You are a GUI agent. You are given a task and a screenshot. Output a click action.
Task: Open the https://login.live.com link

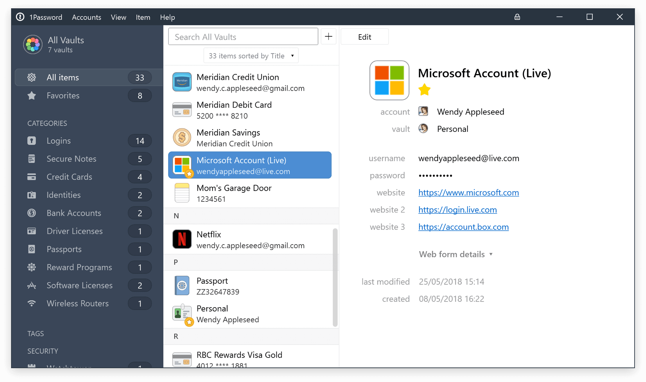pyautogui.click(x=457, y=210)
